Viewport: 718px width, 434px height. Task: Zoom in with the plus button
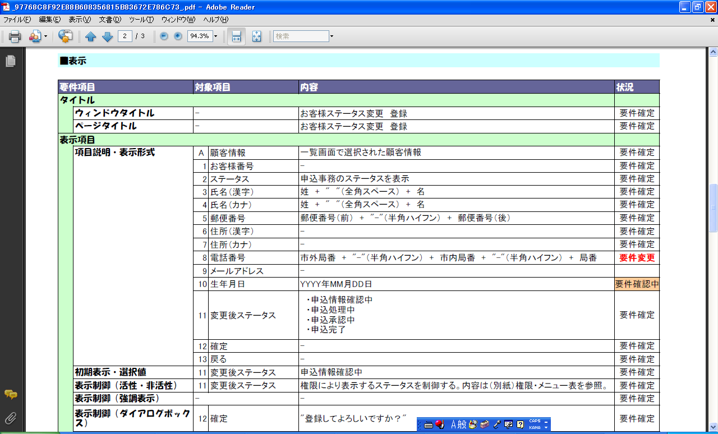tap(178, 36)
